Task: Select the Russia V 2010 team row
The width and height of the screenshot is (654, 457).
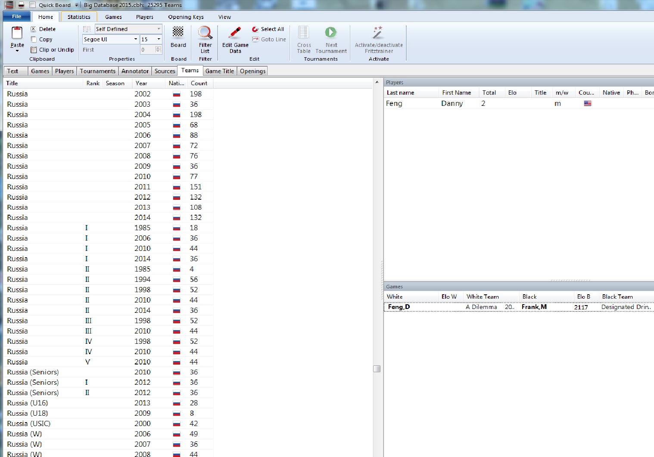Action: pos(108,362)
